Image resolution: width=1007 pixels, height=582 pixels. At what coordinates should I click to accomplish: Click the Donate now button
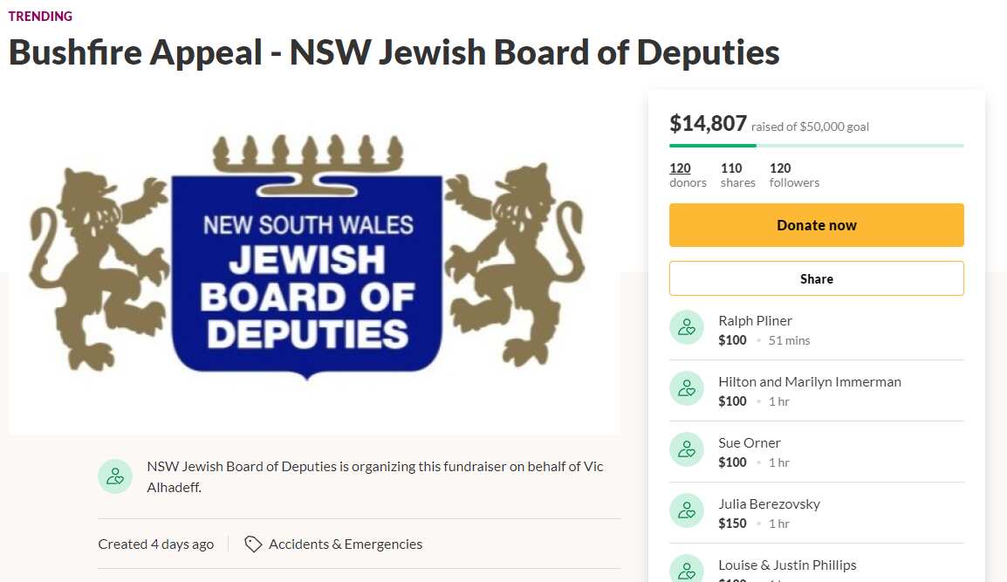tap(816, 224)
